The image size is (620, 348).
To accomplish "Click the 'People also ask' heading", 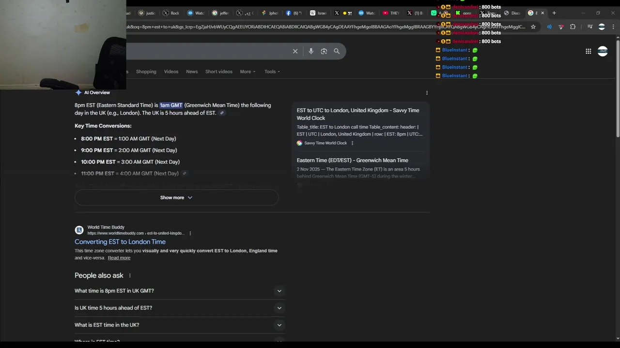I will tap(99, 275).
